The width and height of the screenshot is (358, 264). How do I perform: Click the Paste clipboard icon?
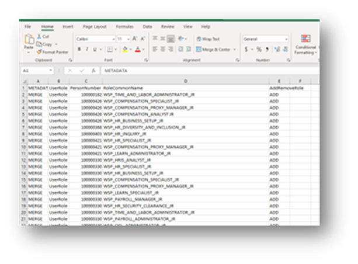tap(29, 39)
